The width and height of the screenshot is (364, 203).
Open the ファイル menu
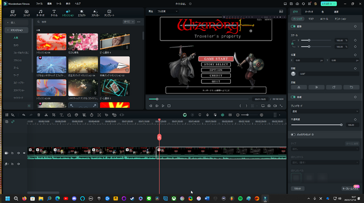click(39, 4)
